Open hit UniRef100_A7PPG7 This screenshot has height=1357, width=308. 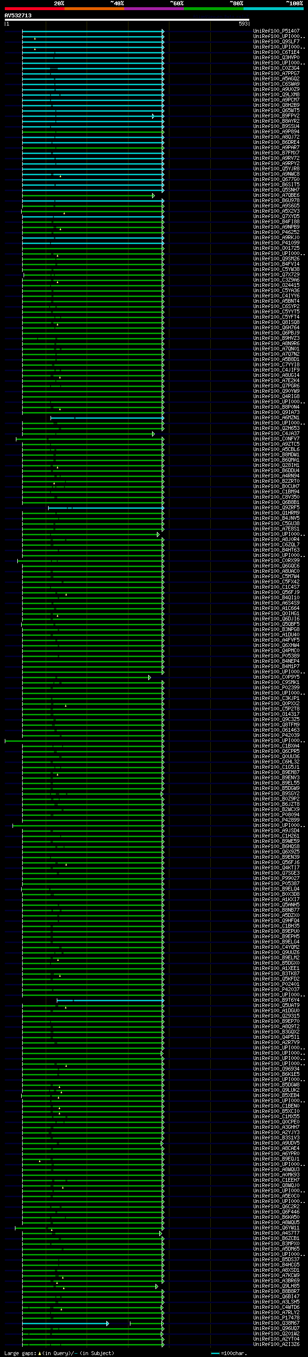[276, 73]
